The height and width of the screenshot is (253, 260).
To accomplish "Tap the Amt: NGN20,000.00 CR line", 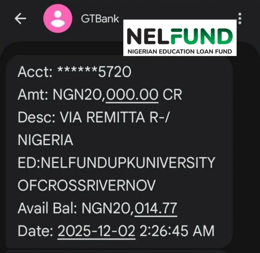I will [x=99, y=95].
